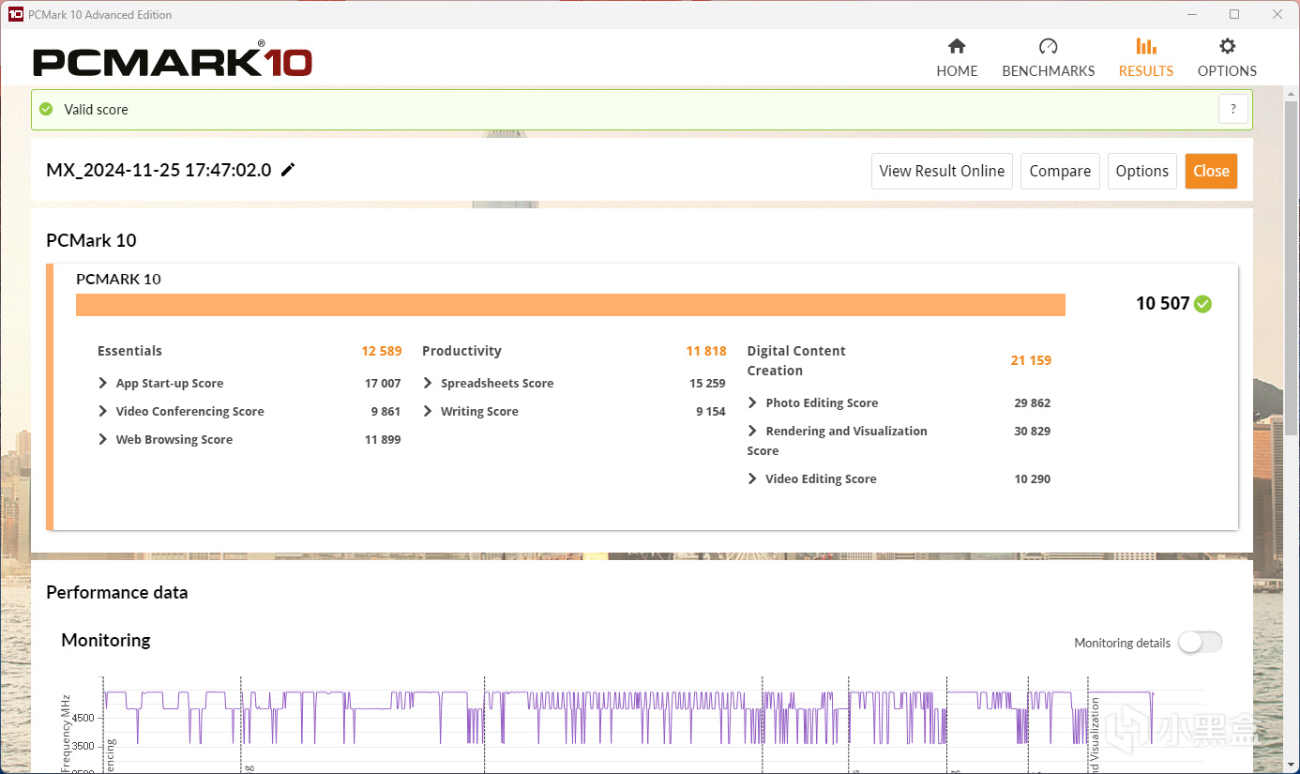Click the Essentials score 12 589
This screenshot has width=1300, height=774.
[382, 351]
